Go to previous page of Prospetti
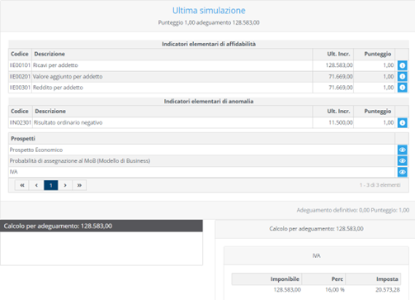 coord(36,185)
